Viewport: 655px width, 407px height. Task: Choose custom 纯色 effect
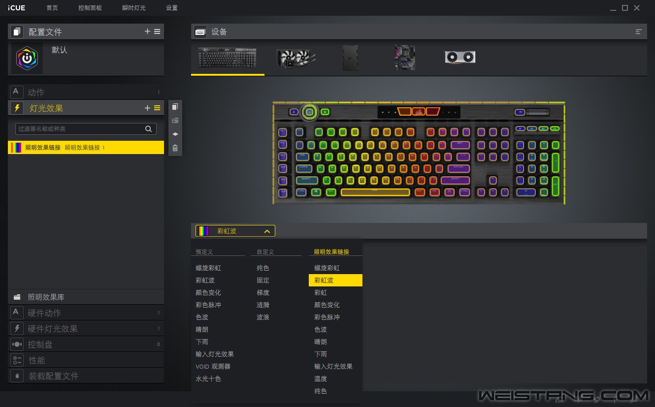pos(263,268)
